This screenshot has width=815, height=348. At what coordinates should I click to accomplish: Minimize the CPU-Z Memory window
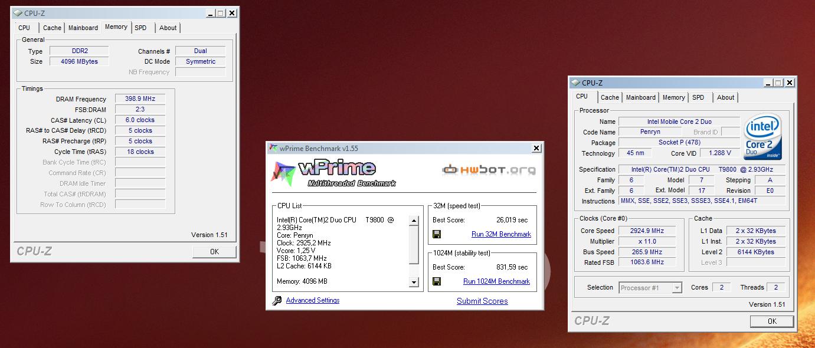[x=210, y=13]
